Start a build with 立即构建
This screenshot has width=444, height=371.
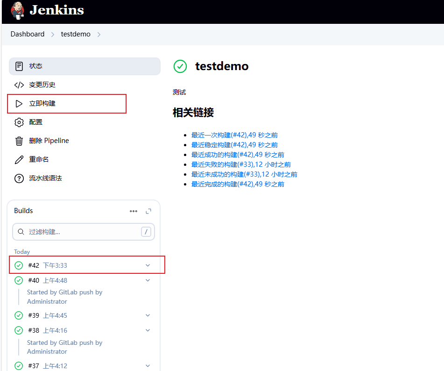tap(42, 103)
